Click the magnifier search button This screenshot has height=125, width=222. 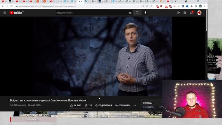click(x=137, y=13)
